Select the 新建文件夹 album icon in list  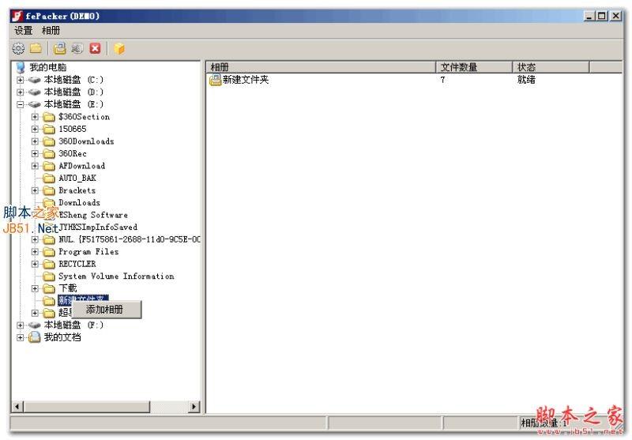click(216, 80)
